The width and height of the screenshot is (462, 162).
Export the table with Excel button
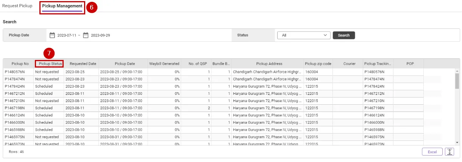point(432,152)
